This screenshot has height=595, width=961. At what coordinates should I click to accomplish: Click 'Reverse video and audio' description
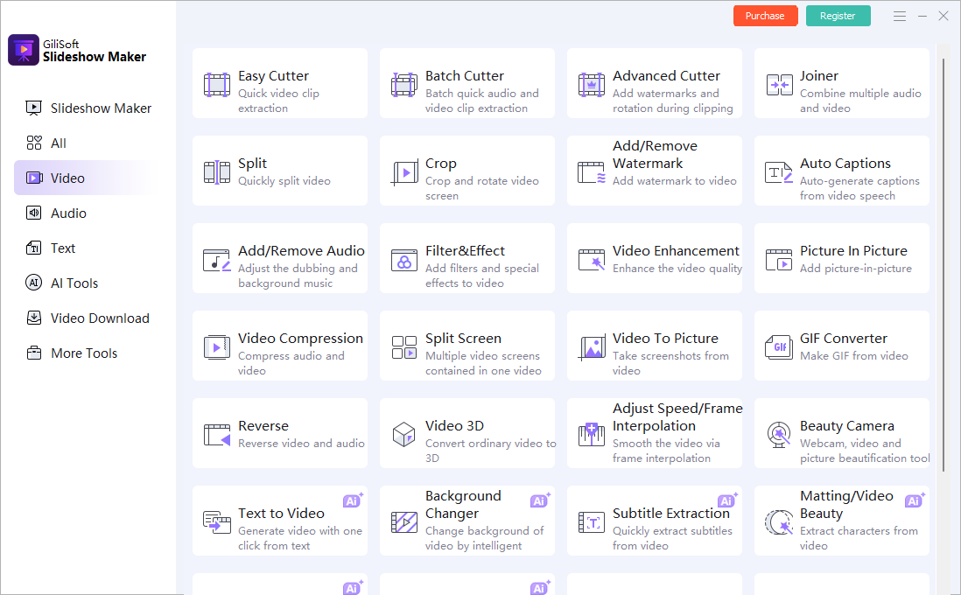tap(301, 443)
